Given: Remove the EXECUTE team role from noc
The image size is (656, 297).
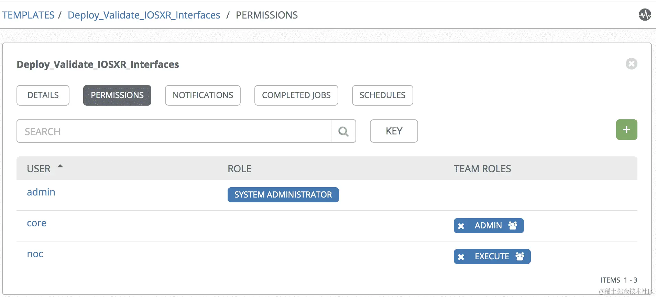Looking at the screenshot, I should pos(461,257).
